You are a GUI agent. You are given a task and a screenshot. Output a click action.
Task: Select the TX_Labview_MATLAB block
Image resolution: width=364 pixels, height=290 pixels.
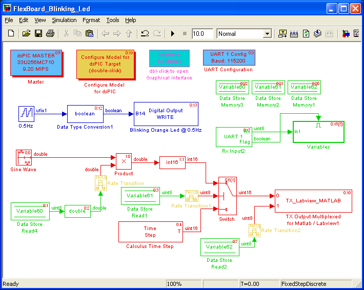pos(313,201)
